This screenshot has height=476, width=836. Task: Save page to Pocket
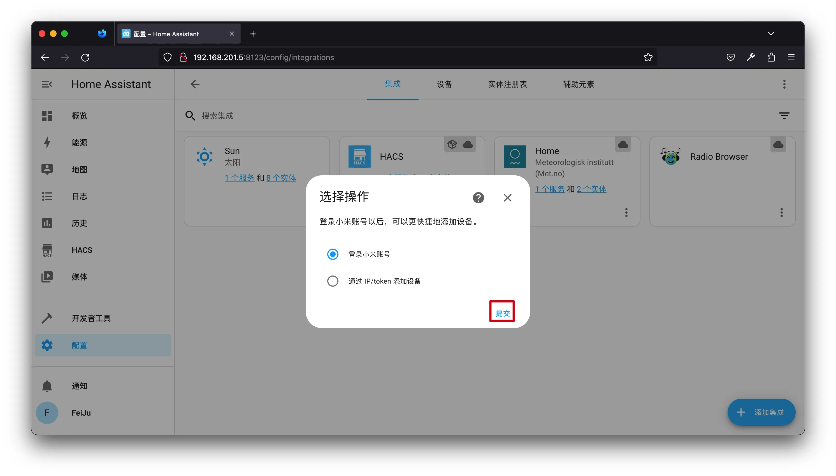(730, 57)
